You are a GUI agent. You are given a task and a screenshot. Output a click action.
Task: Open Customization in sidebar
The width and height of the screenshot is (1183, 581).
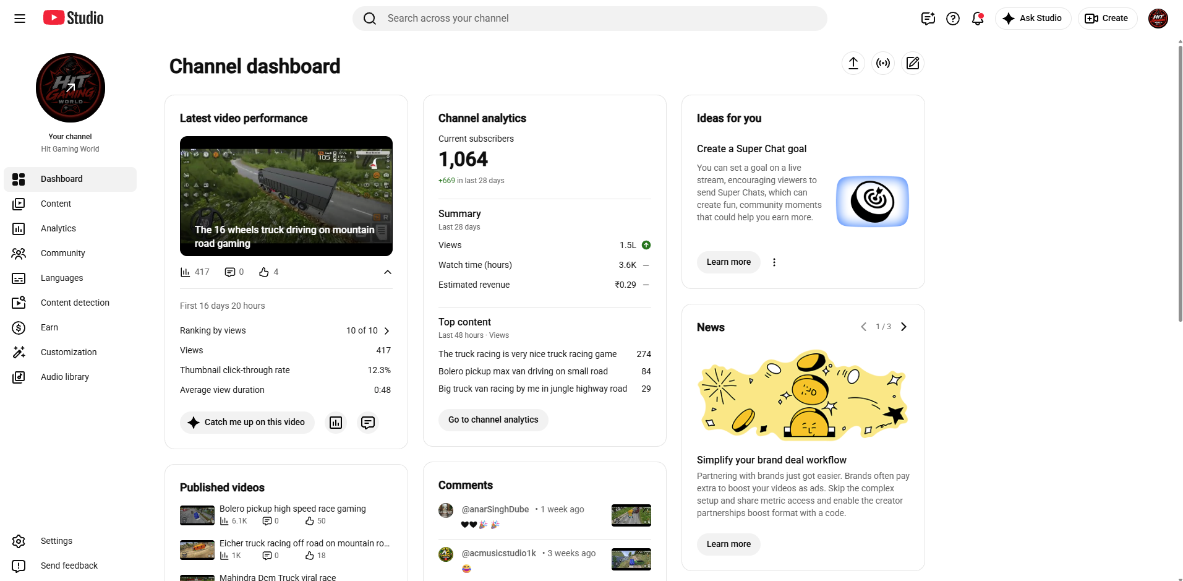pyautogui.click(x=70, y=353)
